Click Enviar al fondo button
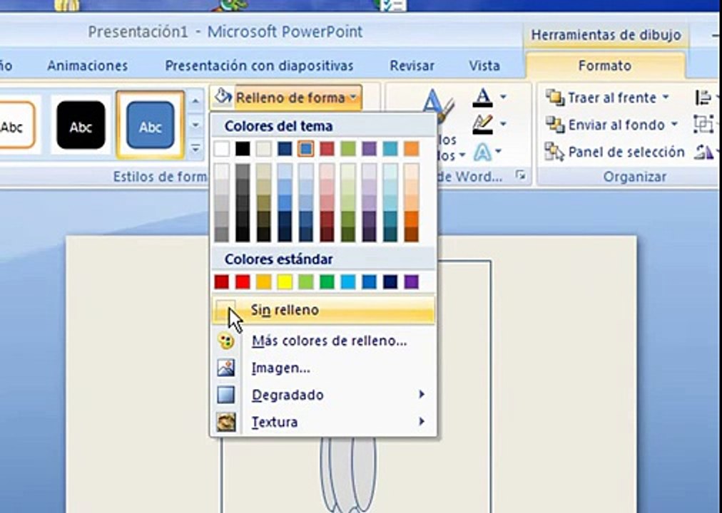The height and width of the screenshot is (513, 722). point(606,125)
